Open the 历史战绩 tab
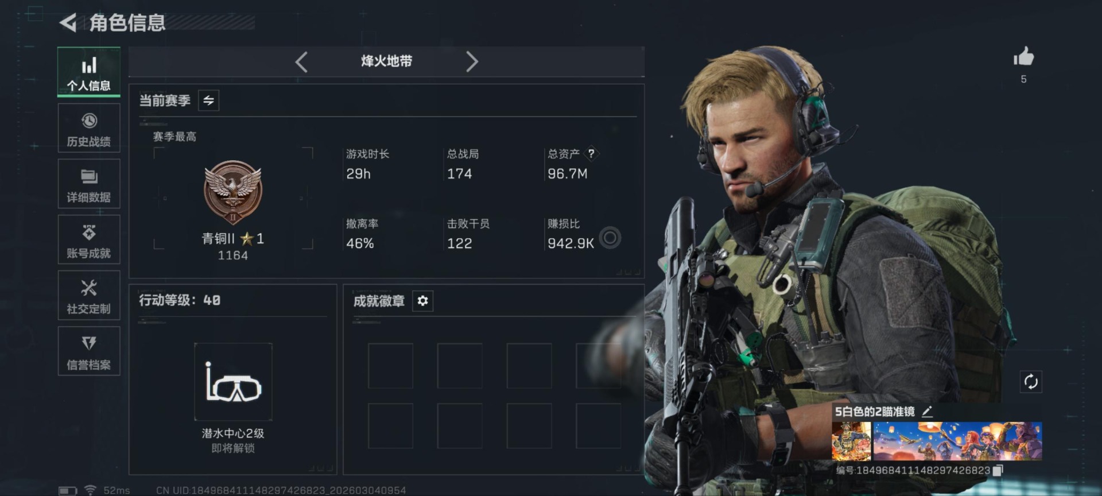This screenshot has height=496, width=1102. [89, 128]
